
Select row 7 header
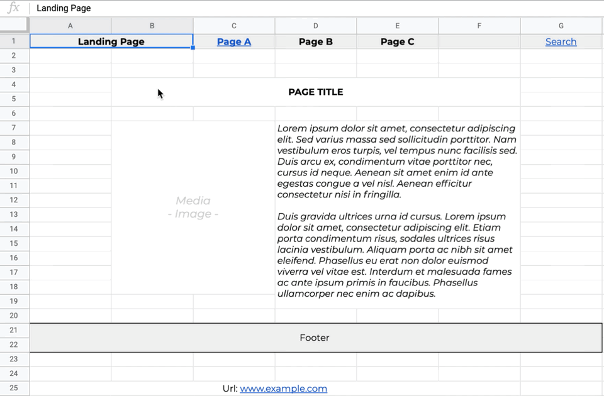pos(14,128)
